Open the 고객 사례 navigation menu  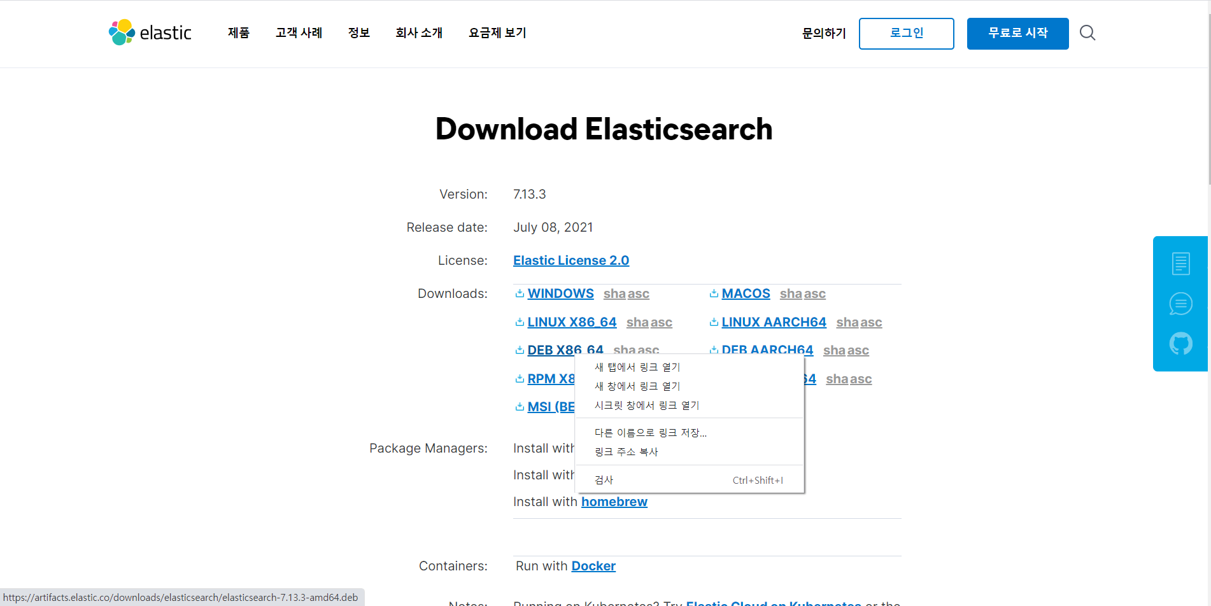pyautogui.click(x=299, y=33)
